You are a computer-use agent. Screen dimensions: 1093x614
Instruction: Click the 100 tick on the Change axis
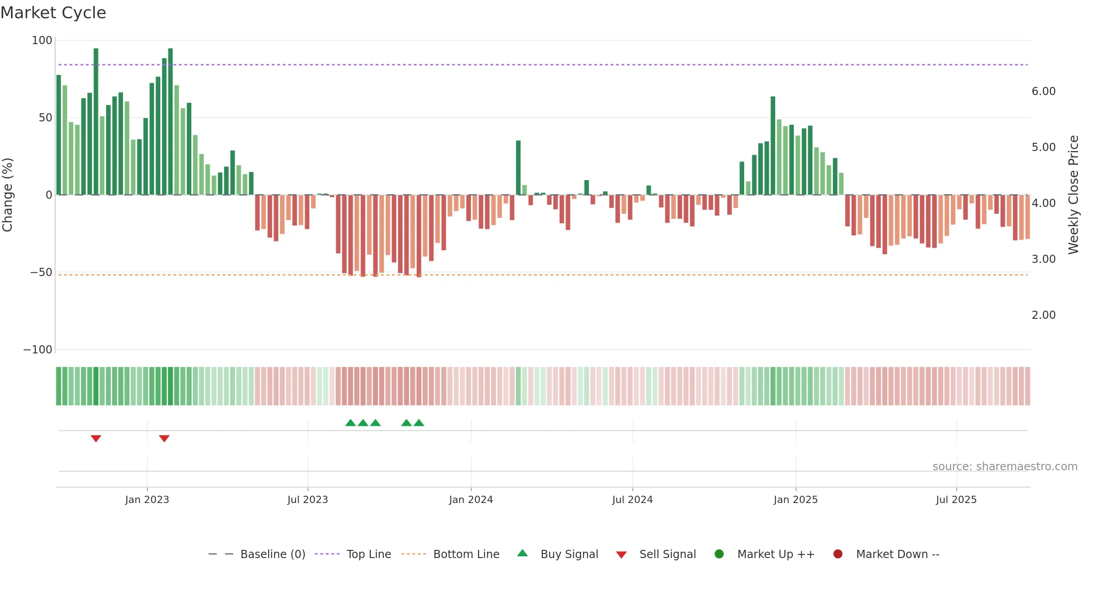point(42,40)
